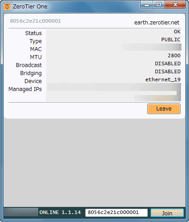The image size is (189, 222).
Task: Click the ZeroTier One window title
Action: [x=30, y=7]
